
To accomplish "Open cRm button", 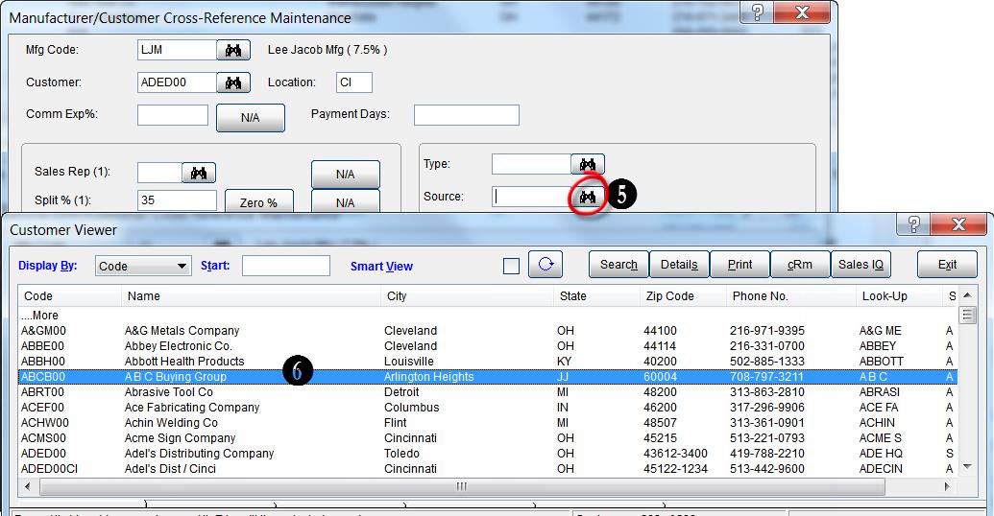I will (800, 265).
